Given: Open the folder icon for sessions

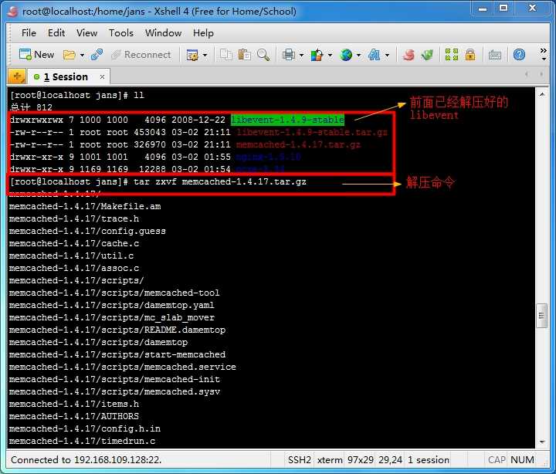Looking at the screenshot, I should [x=69, y=55].
